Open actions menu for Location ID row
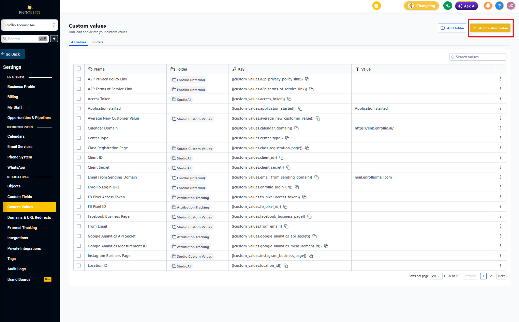The image size is (519, 322). click(x=500, y=265)
